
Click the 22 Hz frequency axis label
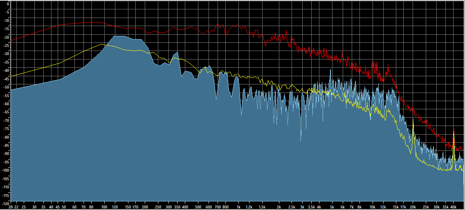pos(16,207)
